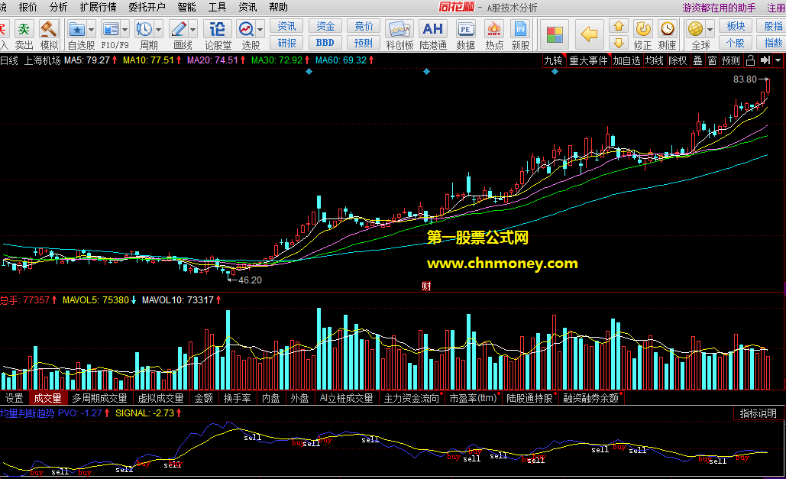Image resolution: width=786 pixels, height=479 pixels.
Task: Switch to the 主力资金流向 indicator tab
Action: pyautogui.click(x=412, y=398)
